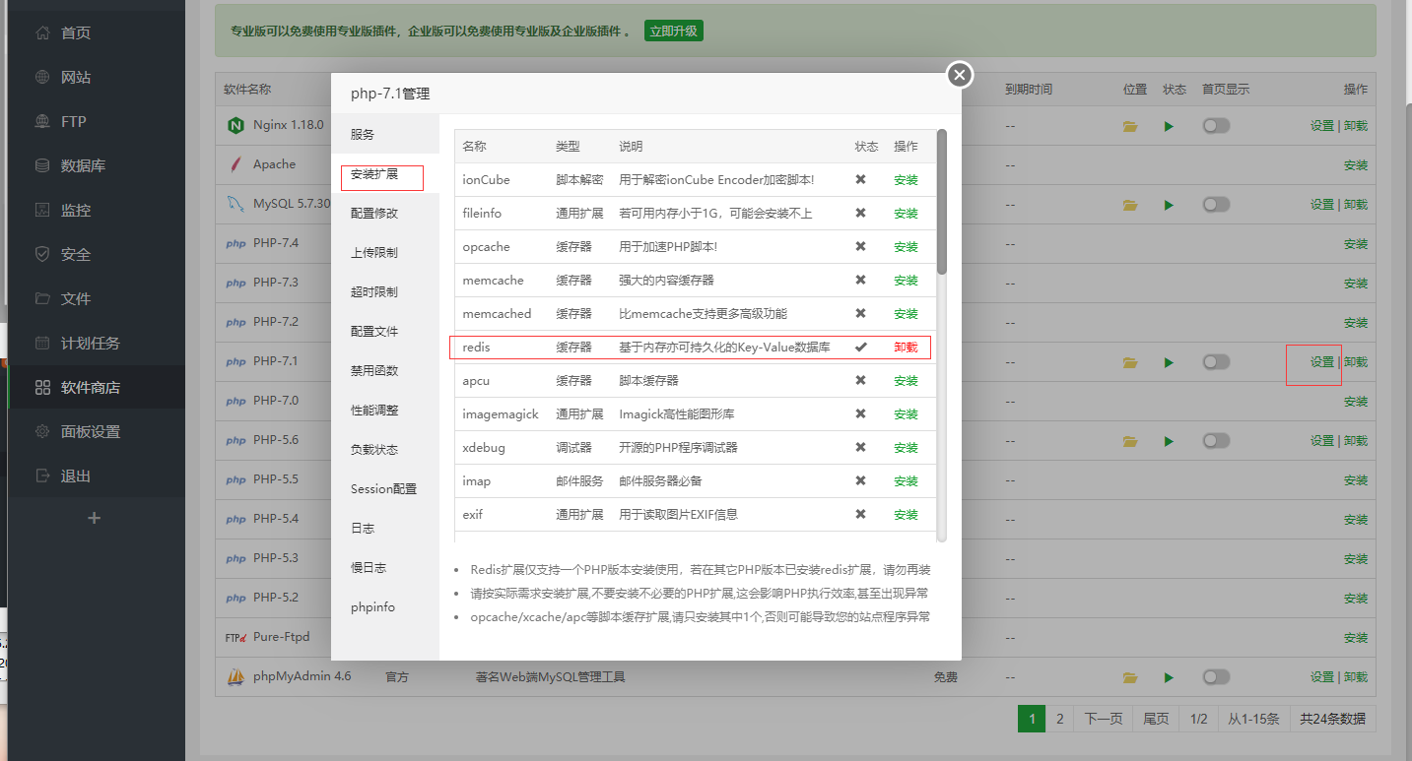This screenshot has height=761, width=1412.
Task: Click 安装 for Apache in software list
Action: click(x=1356, y=165)
